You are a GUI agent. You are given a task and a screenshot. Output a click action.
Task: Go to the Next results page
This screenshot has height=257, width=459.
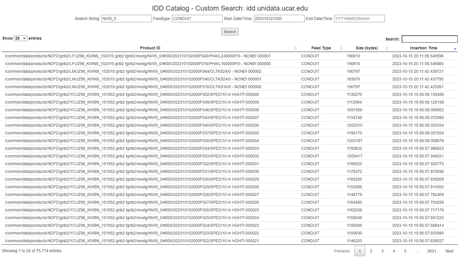pyautogui.click(x=449, y=251)
